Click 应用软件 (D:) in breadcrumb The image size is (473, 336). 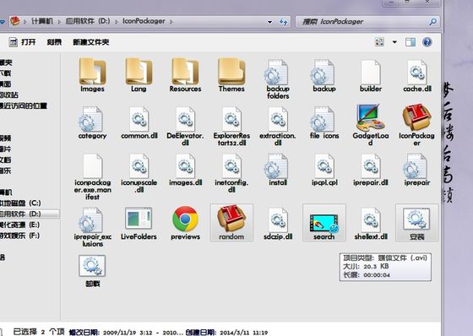[88, 21]
